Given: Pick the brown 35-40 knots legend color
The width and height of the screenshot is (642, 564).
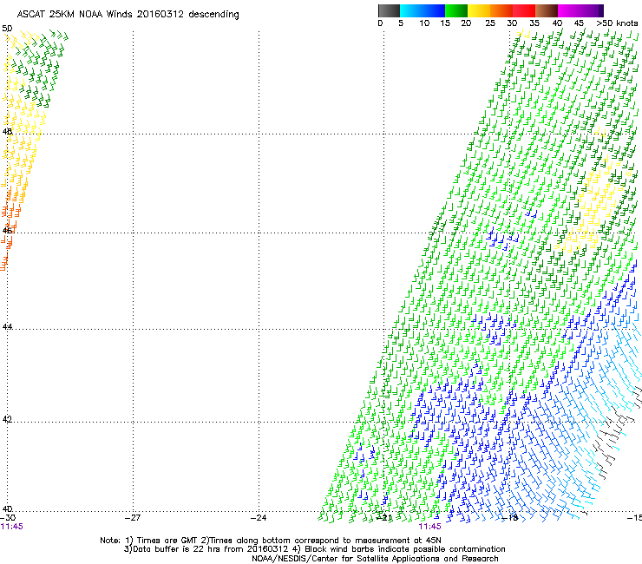Looking at the screenshot, I should (x=547, y=10).
